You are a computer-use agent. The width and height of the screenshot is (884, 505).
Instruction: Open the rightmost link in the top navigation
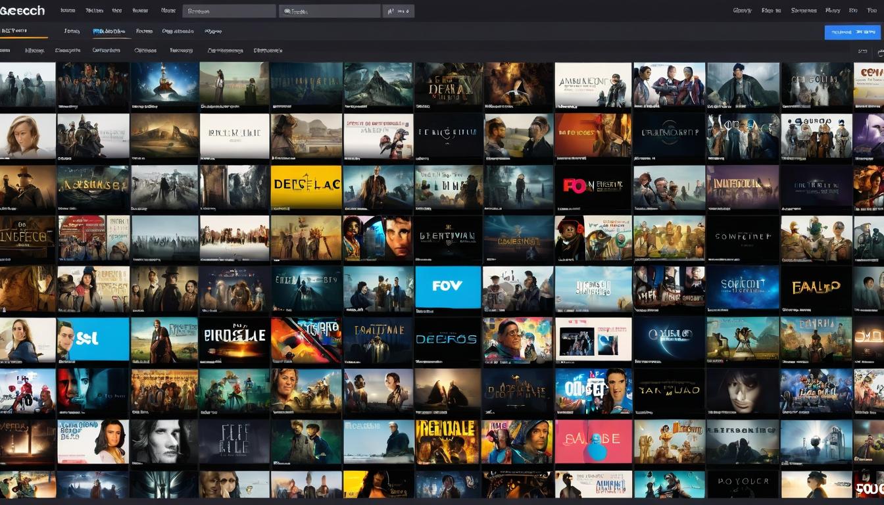tap(873, 11)
